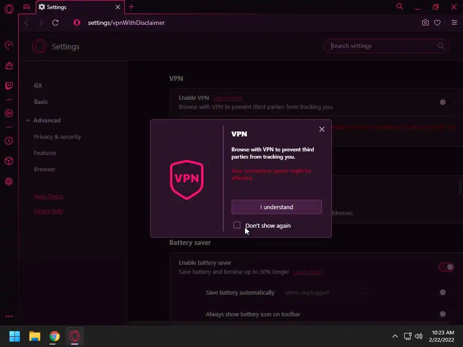The image size is (463, 347).
Task: Open GX Cleaner icon in sidebar
Action: pos(9,66)
